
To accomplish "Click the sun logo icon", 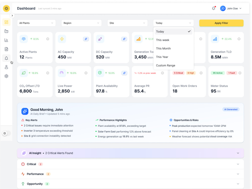I will [7, 9].
